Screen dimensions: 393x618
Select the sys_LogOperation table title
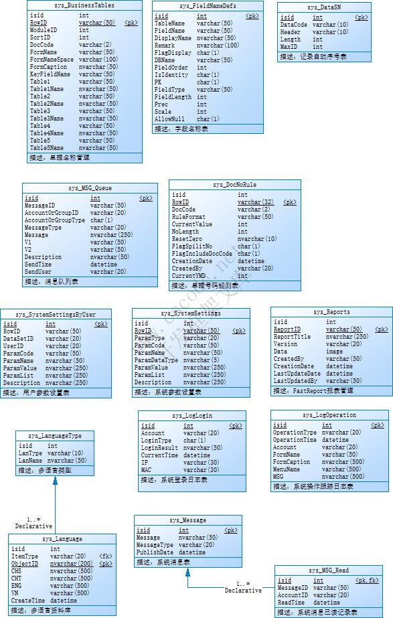click(329, 415)
